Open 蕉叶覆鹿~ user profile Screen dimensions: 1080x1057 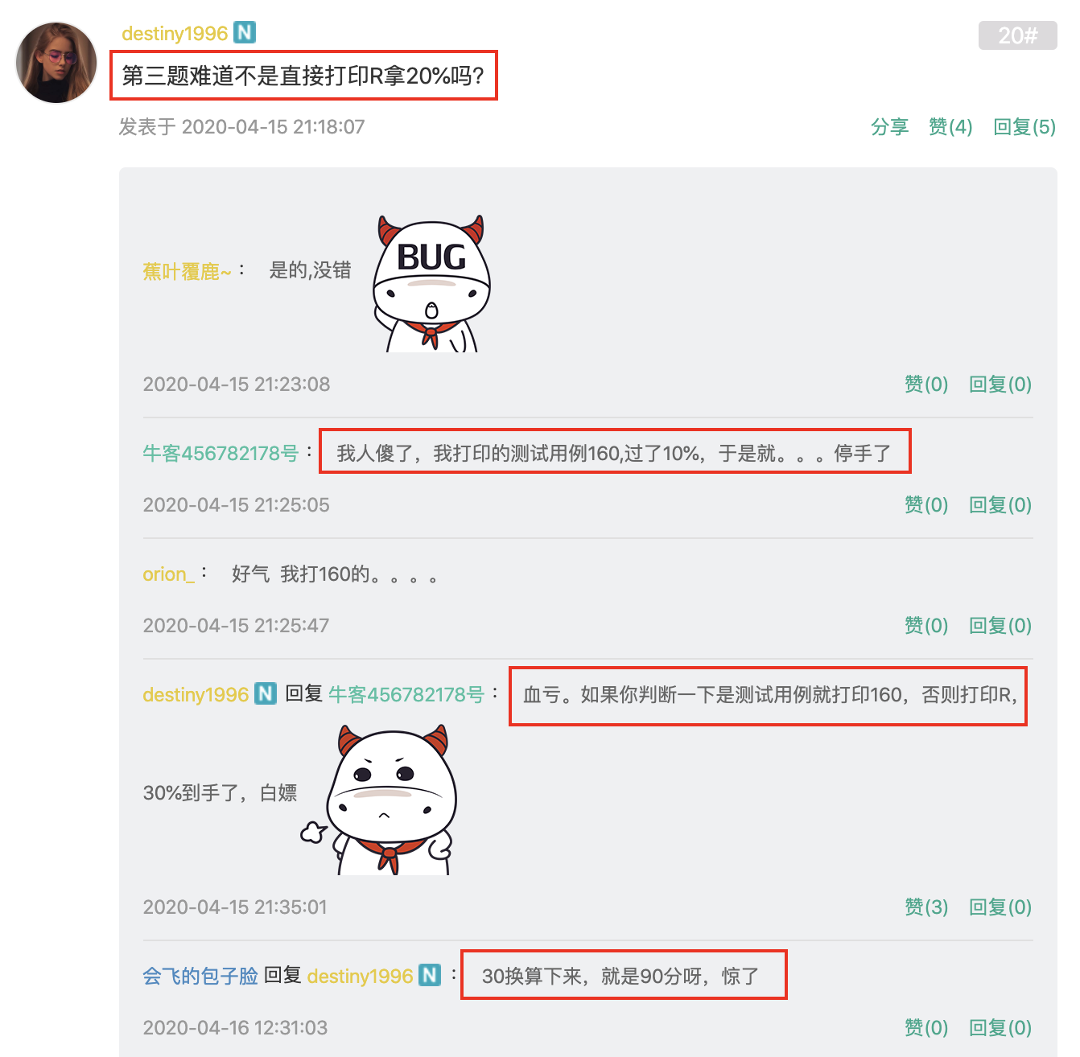point(187,272)
